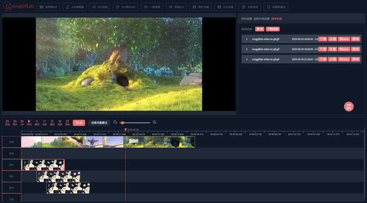Select the rabbit clip on second 图片 track
The height and width of the screenshot is (203, 367).
(58, 177)
